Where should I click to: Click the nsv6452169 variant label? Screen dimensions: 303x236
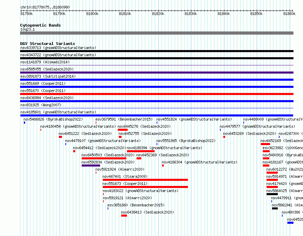[282, 141]
